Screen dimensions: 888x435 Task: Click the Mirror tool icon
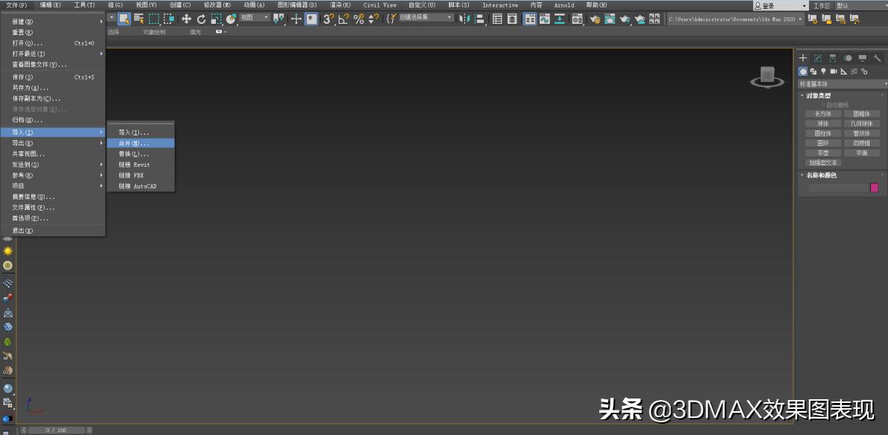pyautogui.click(x=467, y=19)
